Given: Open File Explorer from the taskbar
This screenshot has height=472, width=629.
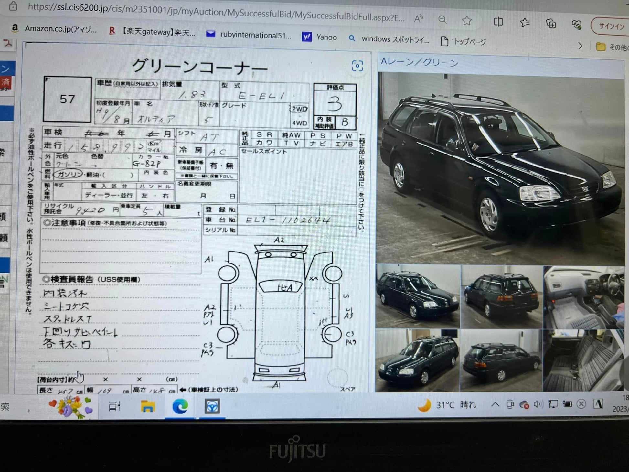Looking at the screenshot, I should pos(148,406).
